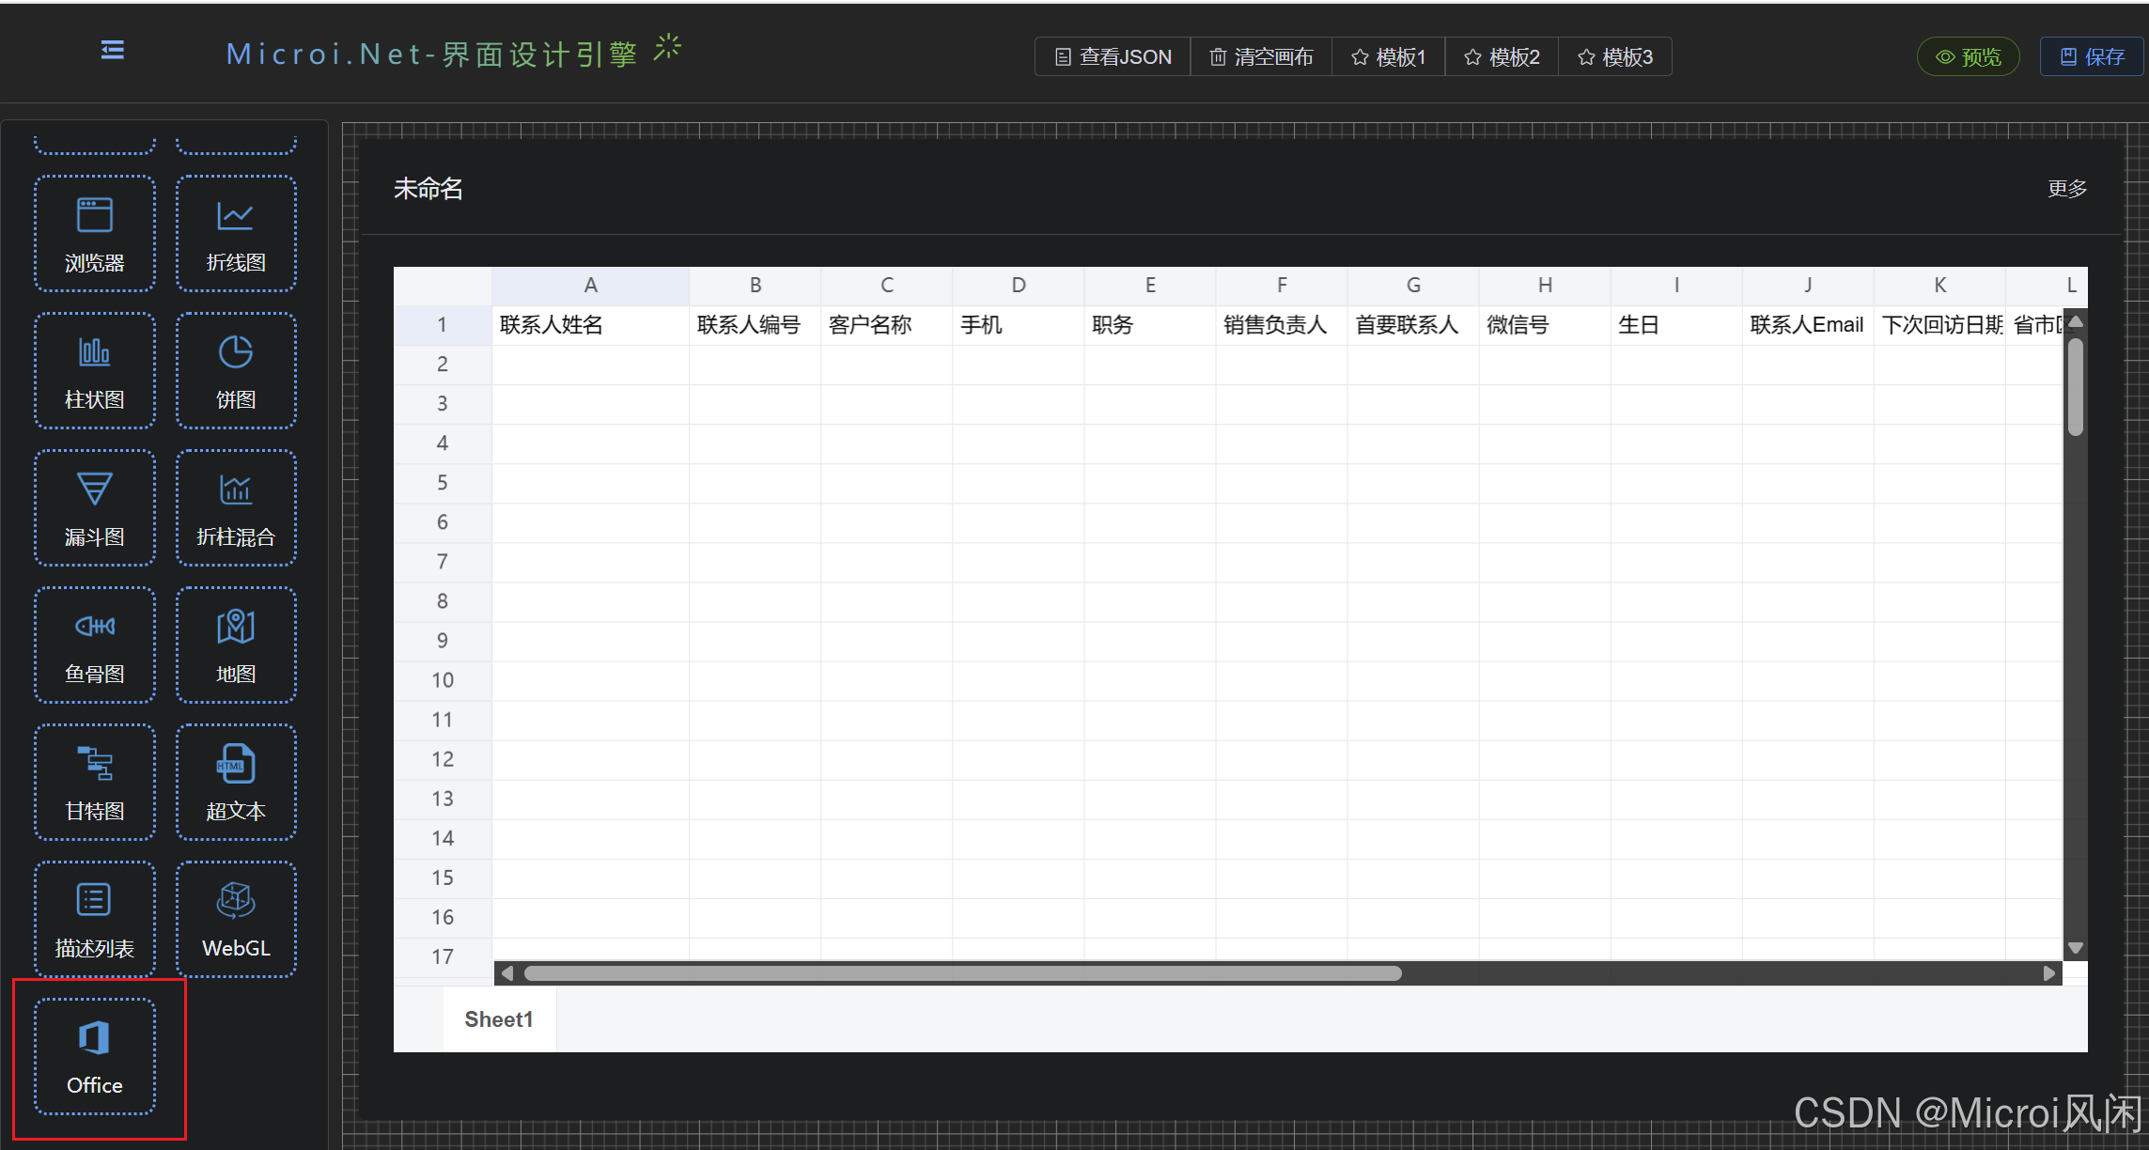Click the 查看JSON button
Image resolution: width=2149 pixels, height=1150 pixels.
[x=1113, y=57]
